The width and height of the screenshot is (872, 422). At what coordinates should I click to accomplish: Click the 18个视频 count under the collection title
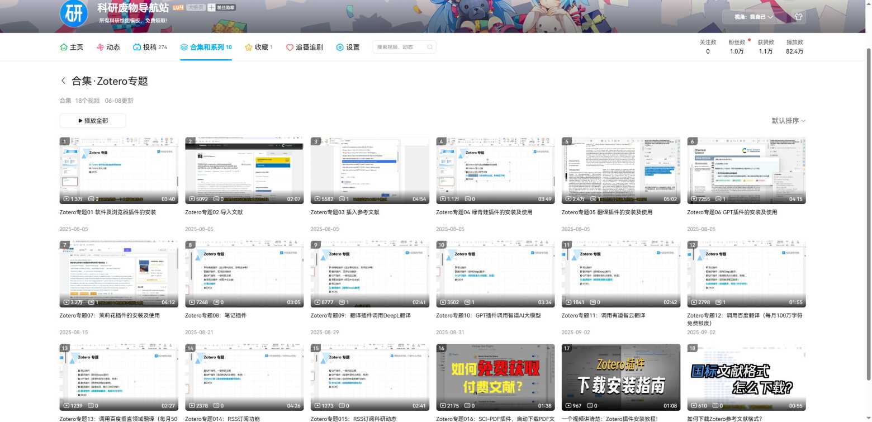click(x=87, y=101)
